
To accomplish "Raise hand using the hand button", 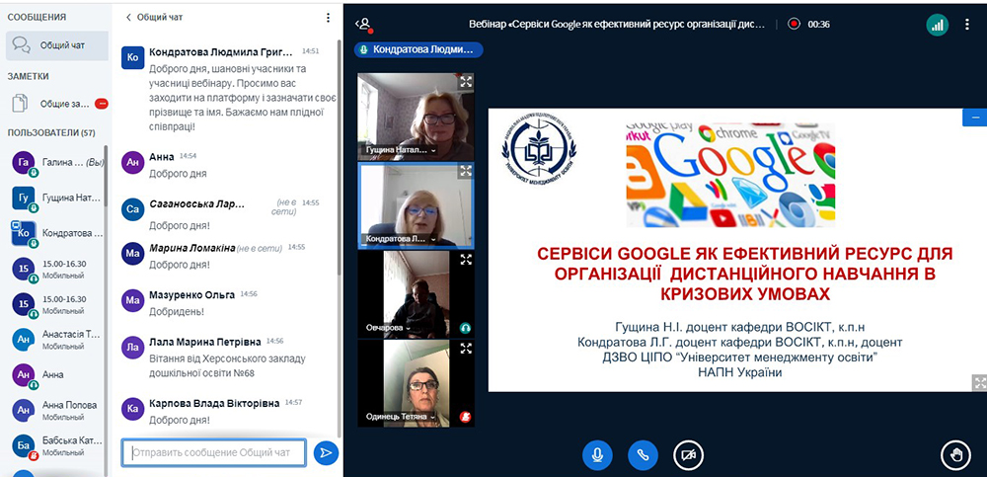I will tap(956, 455).
